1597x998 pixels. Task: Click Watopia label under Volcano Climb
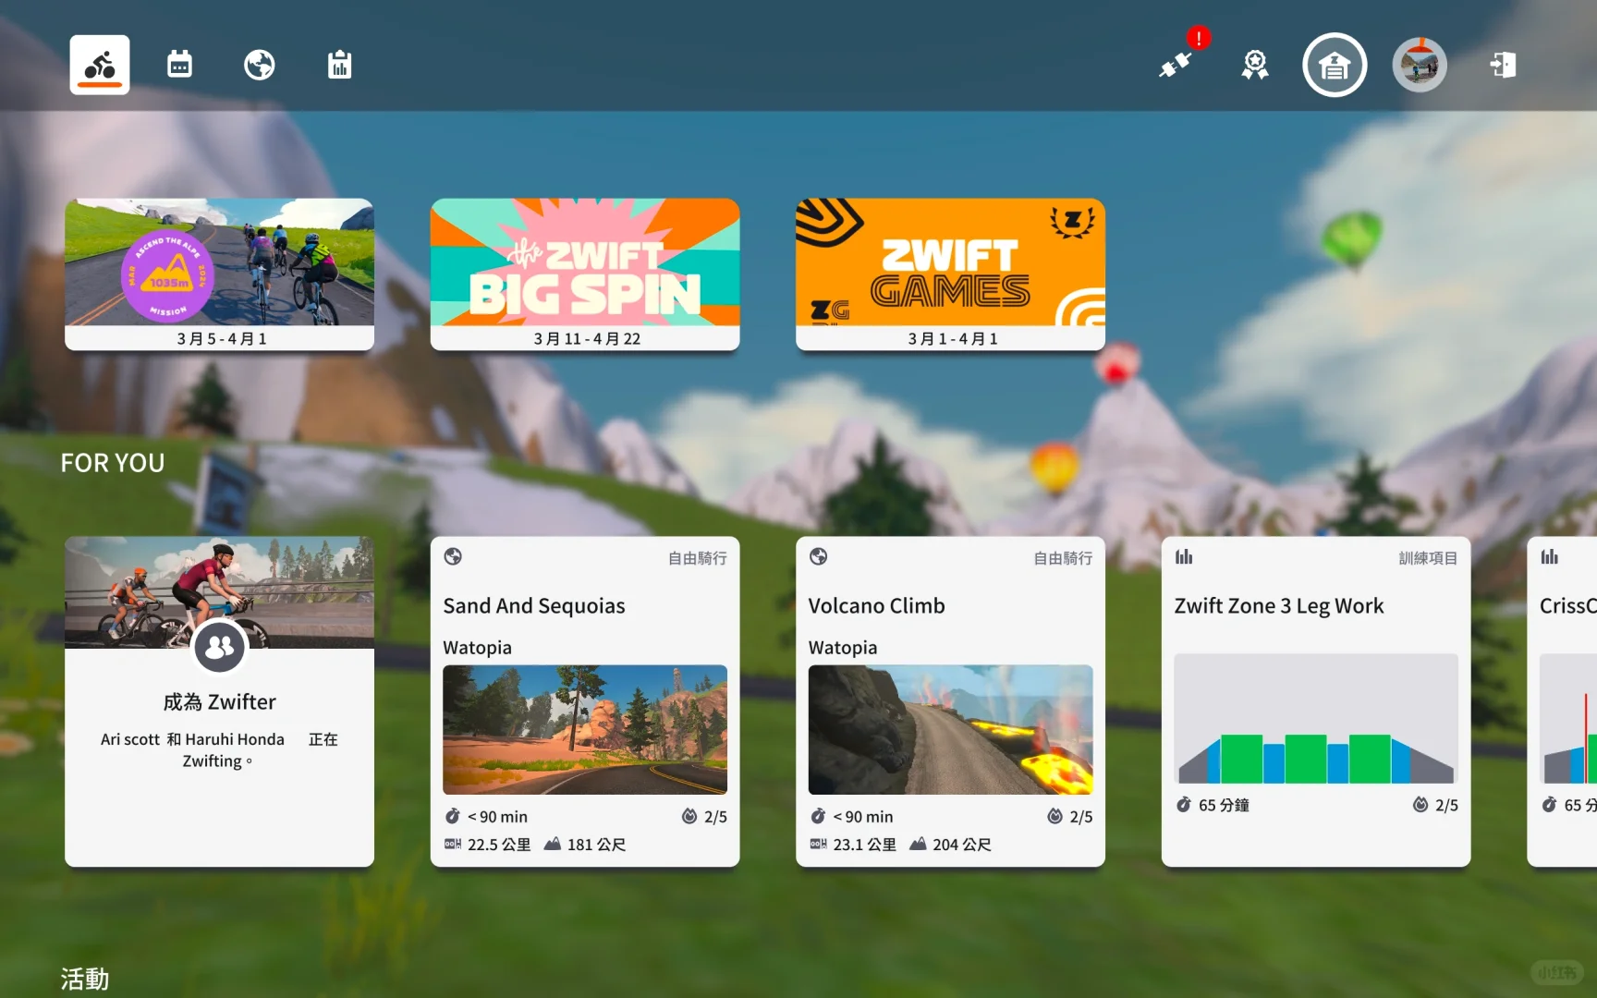[x=843, y=648]
